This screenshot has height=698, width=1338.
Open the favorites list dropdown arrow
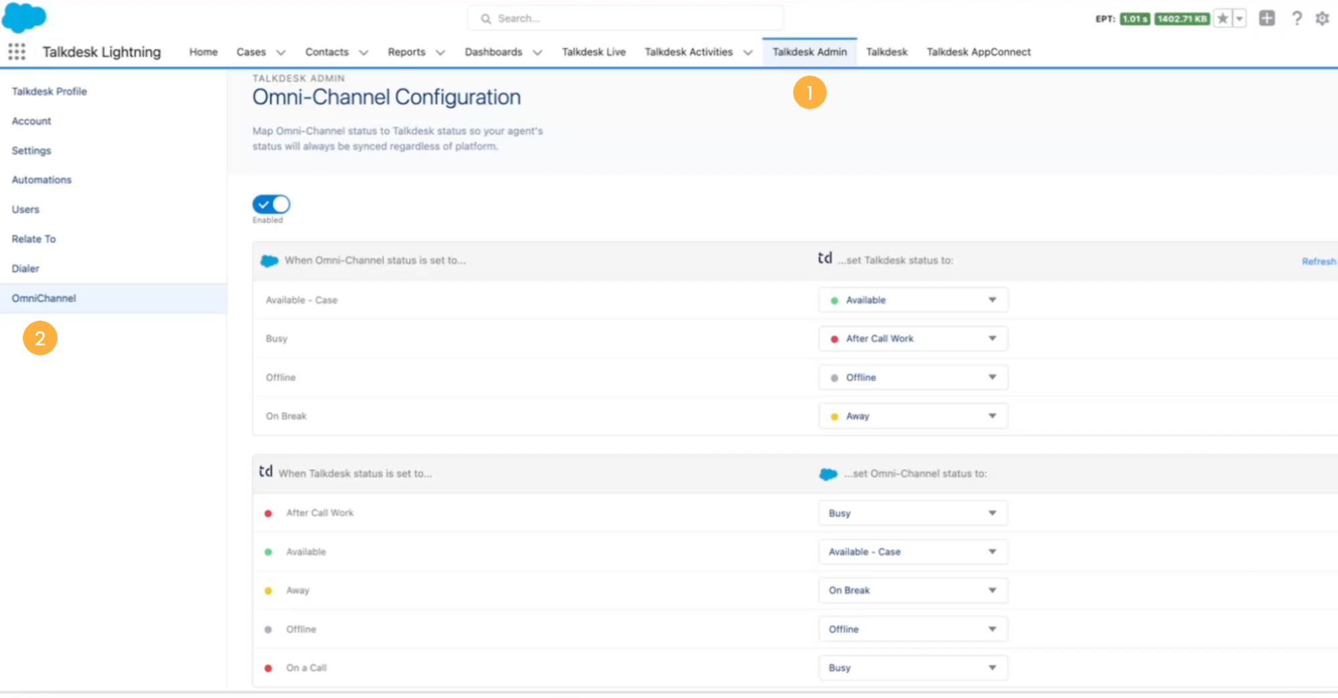(1239, 19)
